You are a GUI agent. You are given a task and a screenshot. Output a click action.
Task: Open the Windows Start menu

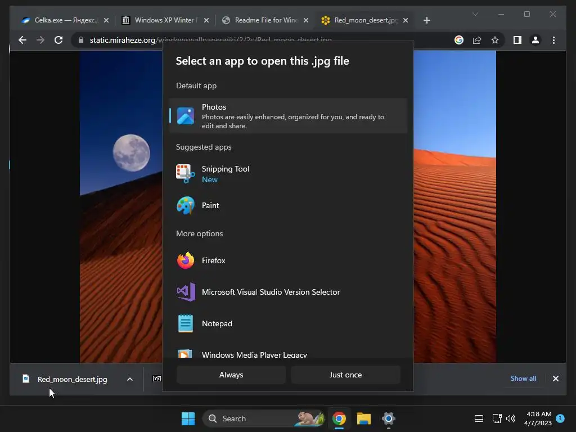pyautogui.click(x=188, y=418)
